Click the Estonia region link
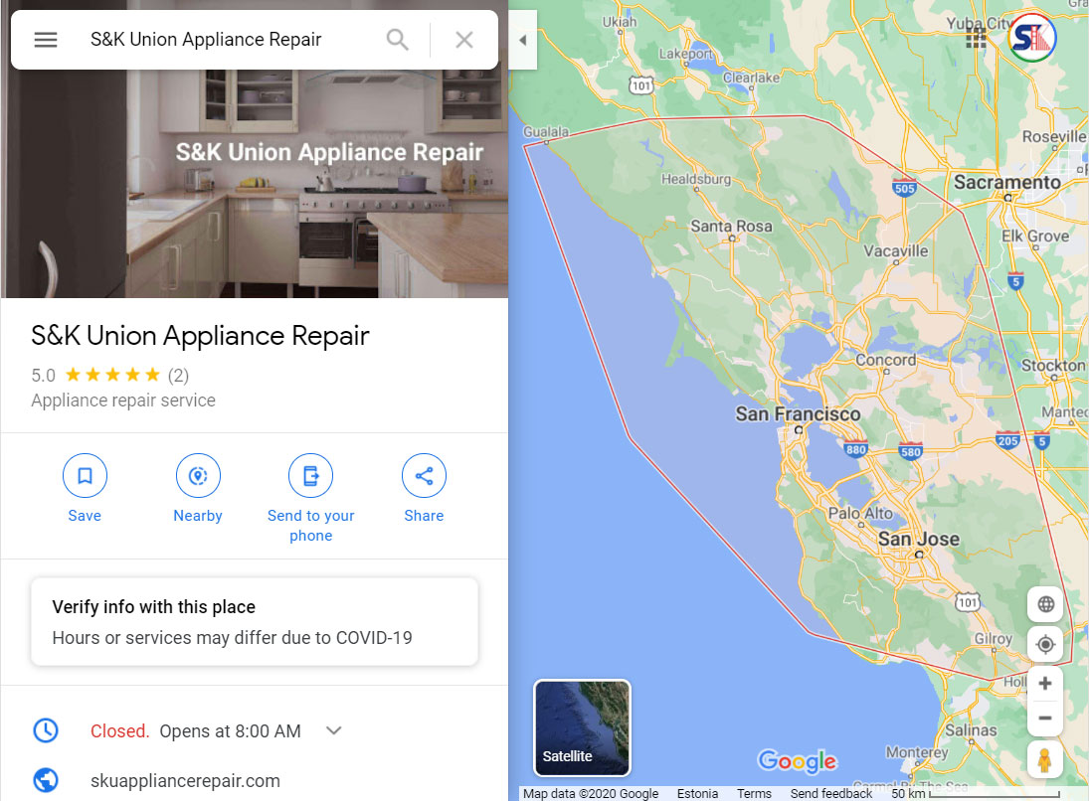The width and height of the screenshot is (1089, 801). click(x=697, y=793)
